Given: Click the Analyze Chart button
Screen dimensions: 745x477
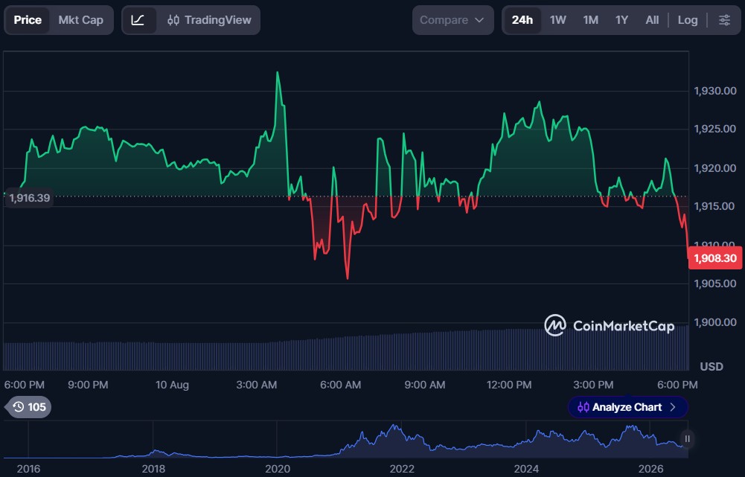Looking at the screenshot, I should [x=627, y=407].
